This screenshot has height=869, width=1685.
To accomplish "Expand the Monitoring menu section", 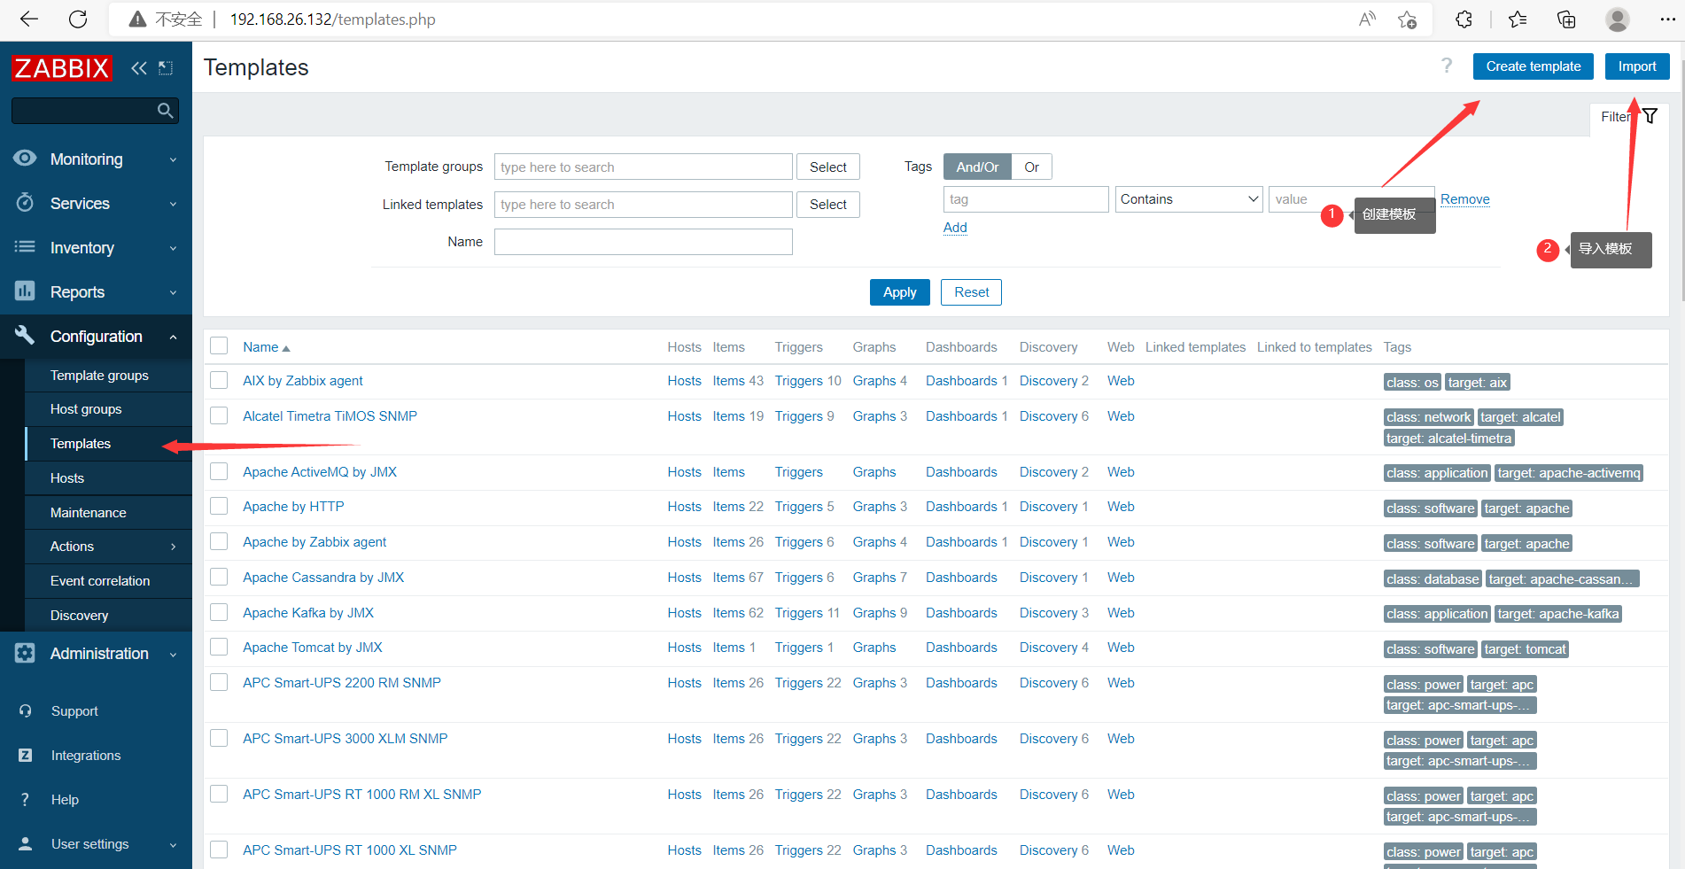I will [96, 159].
